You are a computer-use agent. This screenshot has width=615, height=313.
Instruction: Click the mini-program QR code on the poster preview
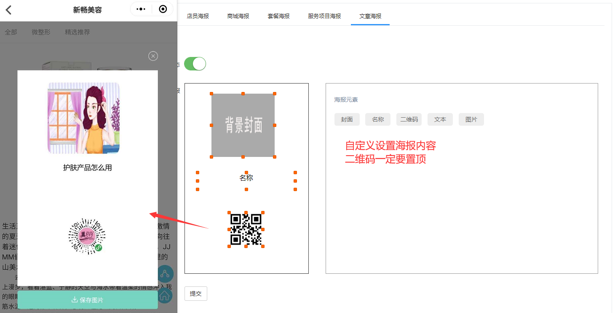pyautogui.click(x=87, y=237)
